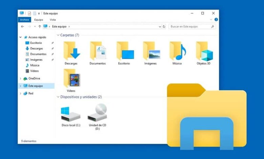Expand the ribbon with the chevron

pyautogui.click(x=211, y=20)
